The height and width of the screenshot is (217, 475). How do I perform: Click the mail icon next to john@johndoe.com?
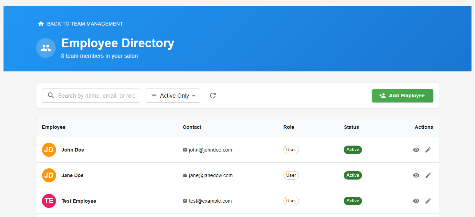[185, 150]
